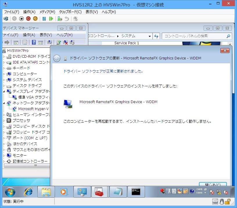This screenshot has width=237, height=208.
Task: Click the Control Panel taskbar button
Action: [x=82, y=192]
